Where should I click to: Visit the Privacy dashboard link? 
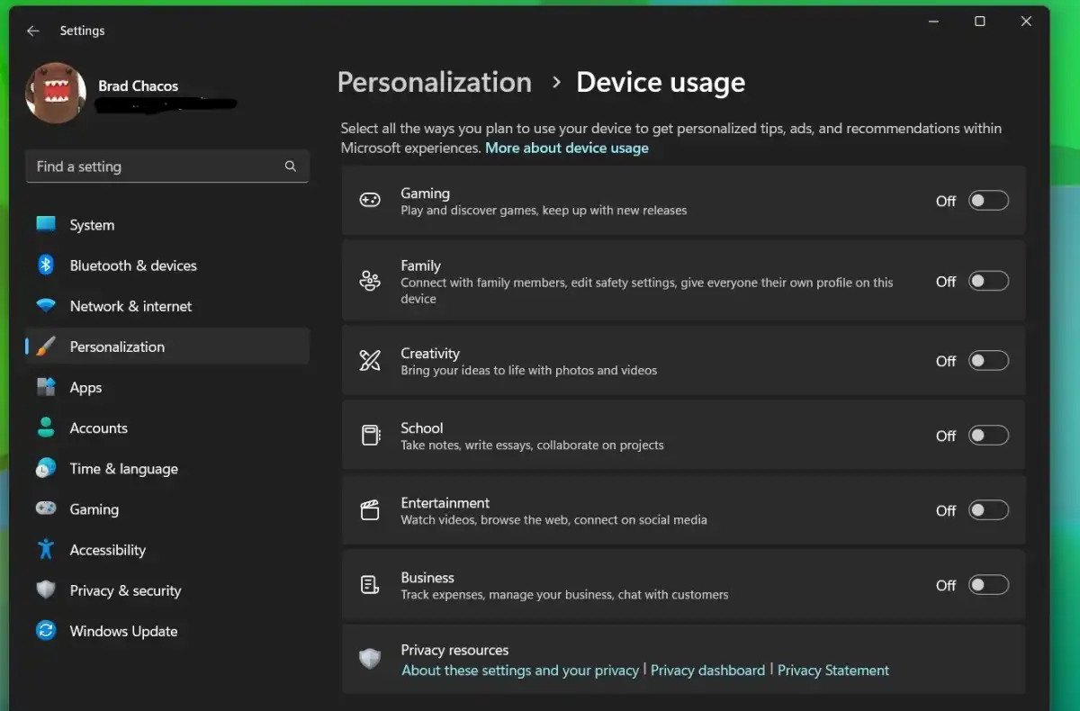707,670
